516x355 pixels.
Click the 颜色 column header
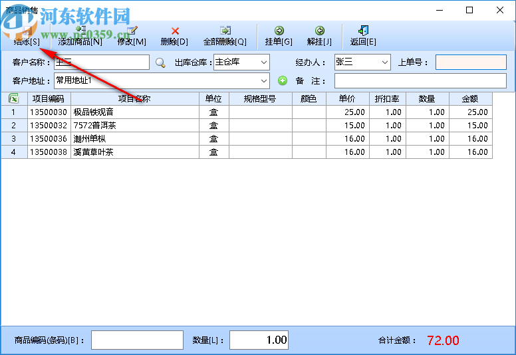pyautogui.click(x=309, y=98)
